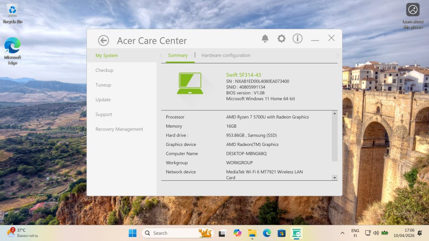This screenshot has width=429, height=241.
Task: Show the info icon details
Action: click(298, 38)
